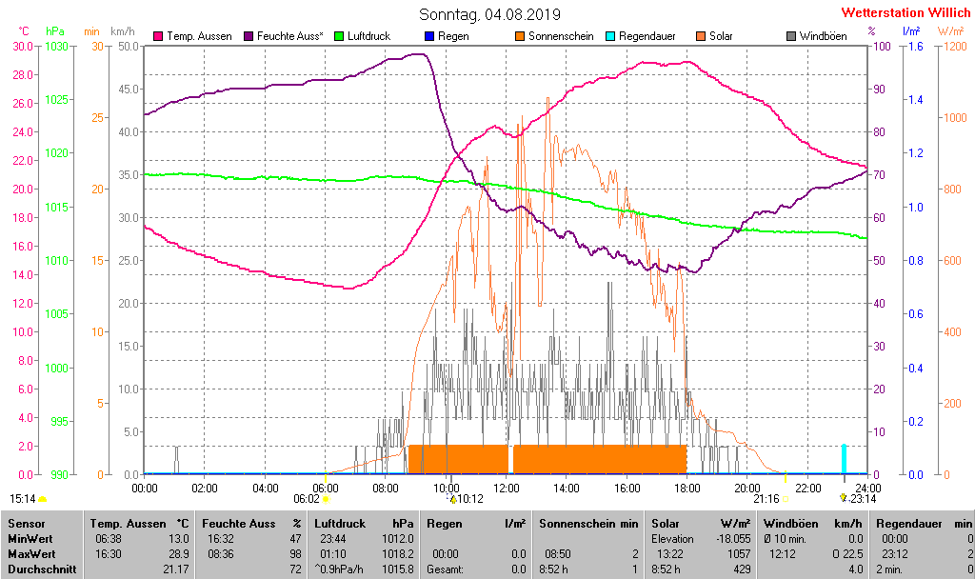Click the moon icon beside 10:12

click(x=452, y=499)
